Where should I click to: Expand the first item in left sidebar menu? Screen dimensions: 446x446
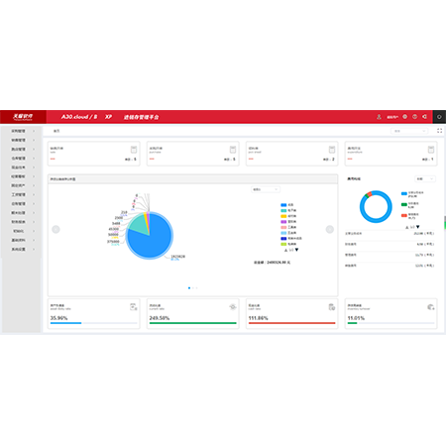[22, 131]
